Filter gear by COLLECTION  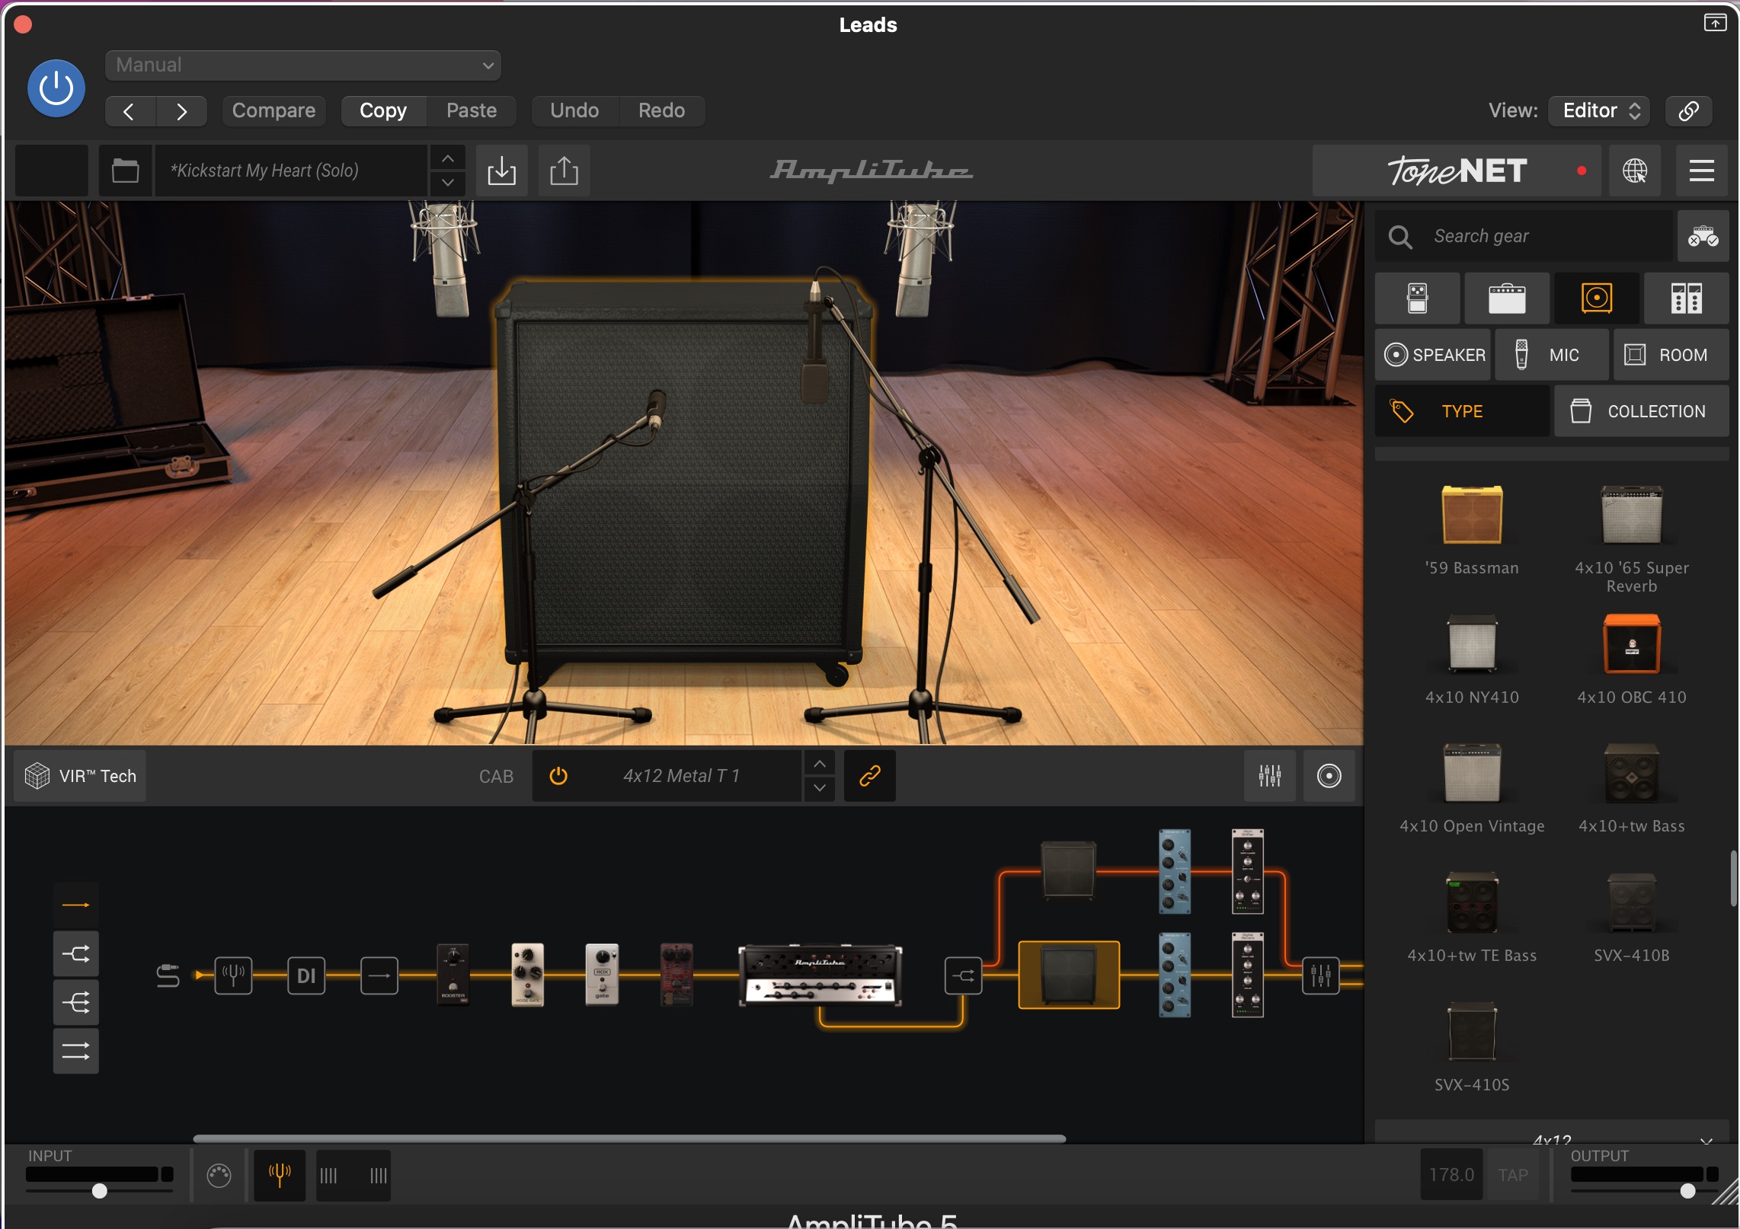point(1641,411)
